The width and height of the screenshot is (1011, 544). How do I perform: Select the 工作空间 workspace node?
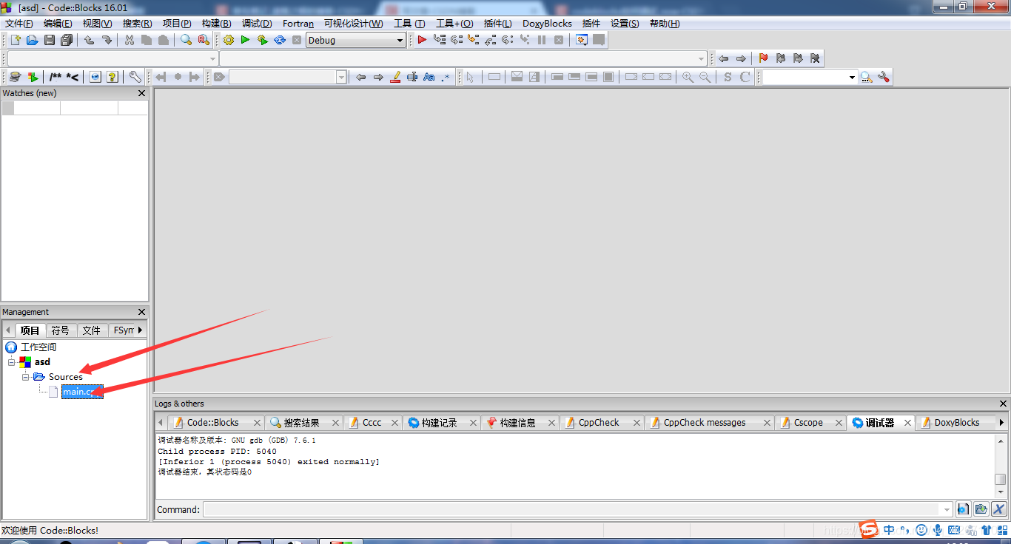(x=38, y=347)
